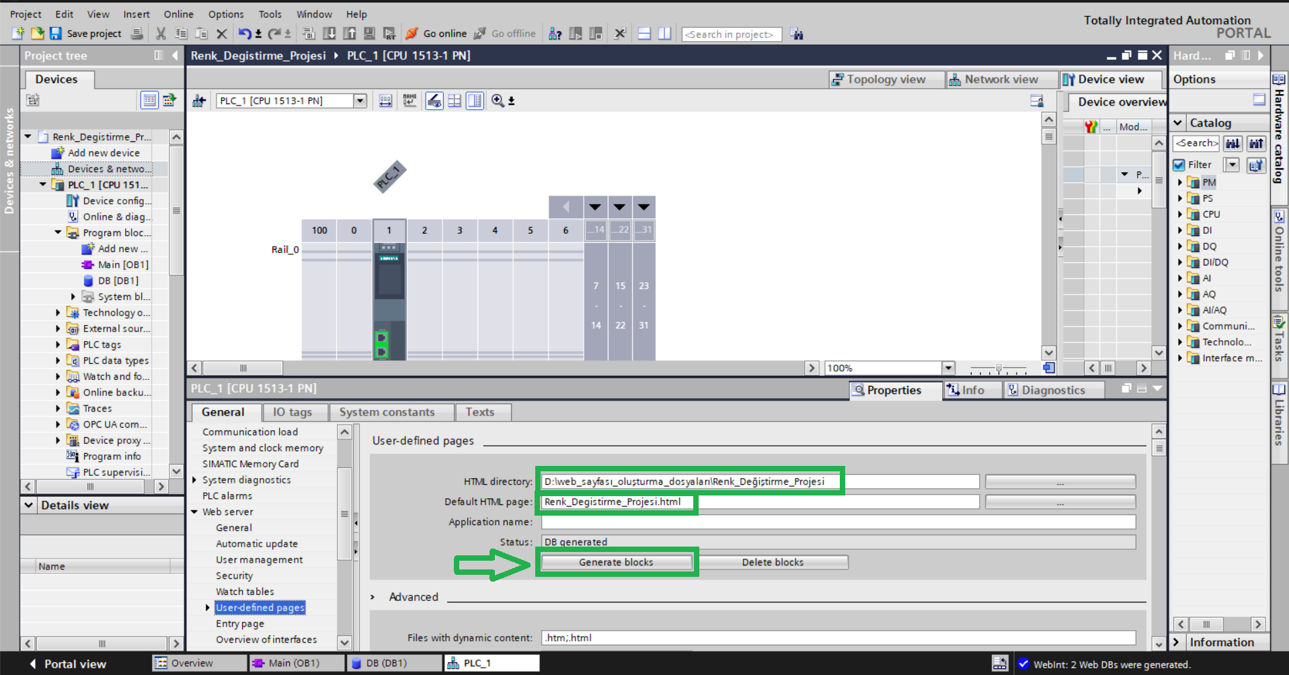1289x675 pixels.
Task: Click the Delete blocks button
Action: pyautogui.click(x=773, y=562)
